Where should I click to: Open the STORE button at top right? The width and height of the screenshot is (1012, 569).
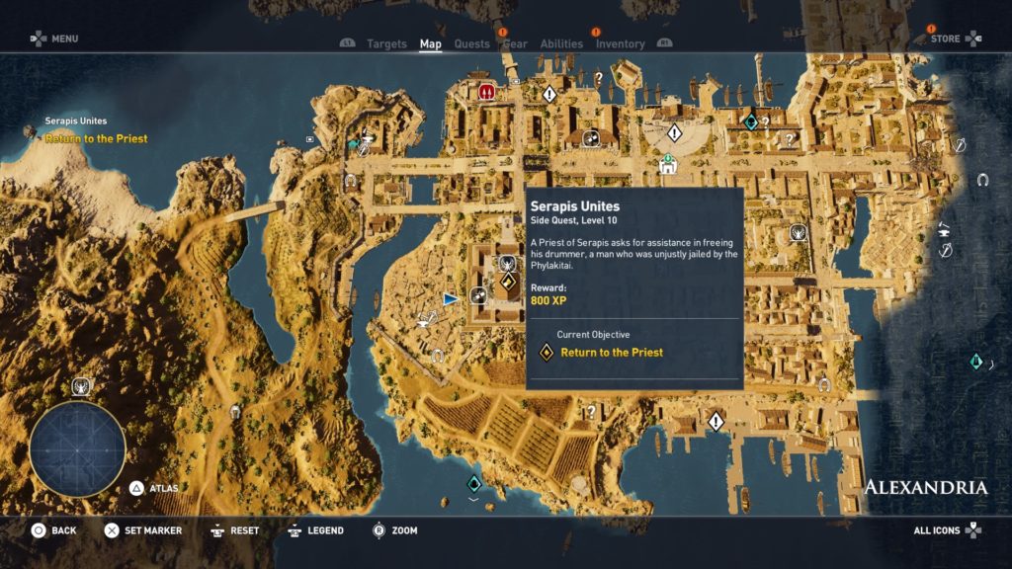pyautogui.click(x=957, y=39)
